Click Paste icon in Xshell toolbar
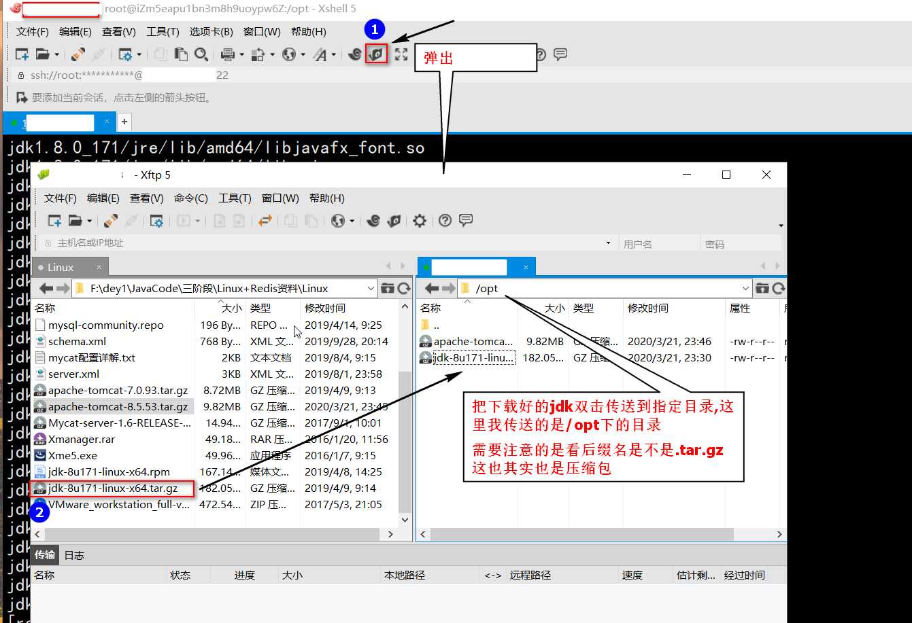Viewport: 912px width, 623px height. [x=181, y=54]
